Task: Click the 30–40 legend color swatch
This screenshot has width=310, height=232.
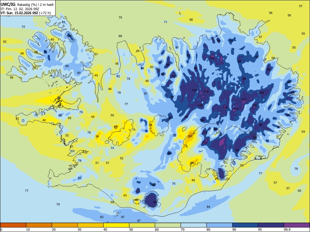Action: pyautogui.click(x=91, y=225)
